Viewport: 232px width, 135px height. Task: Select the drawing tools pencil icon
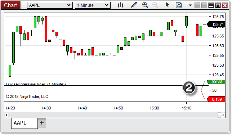134,5
